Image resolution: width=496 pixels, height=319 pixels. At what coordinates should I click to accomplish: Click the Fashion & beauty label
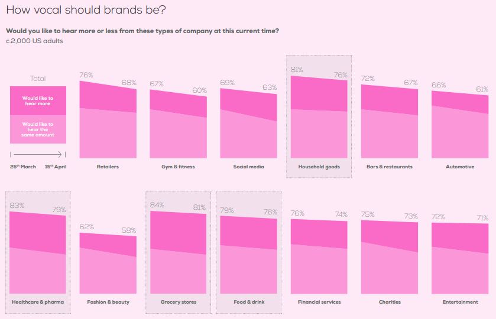click(x=108, y=302)
